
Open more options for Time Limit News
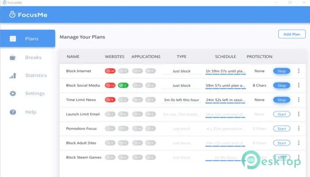click(299, 100)
